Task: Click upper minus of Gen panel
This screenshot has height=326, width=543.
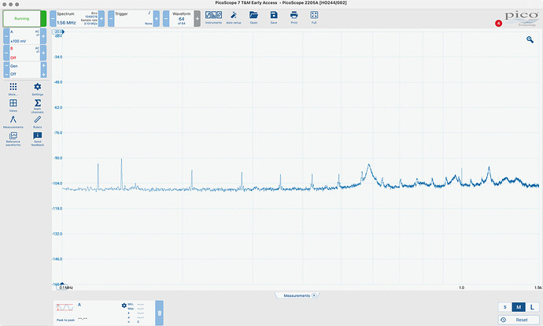Action: [x=6, y=65]
